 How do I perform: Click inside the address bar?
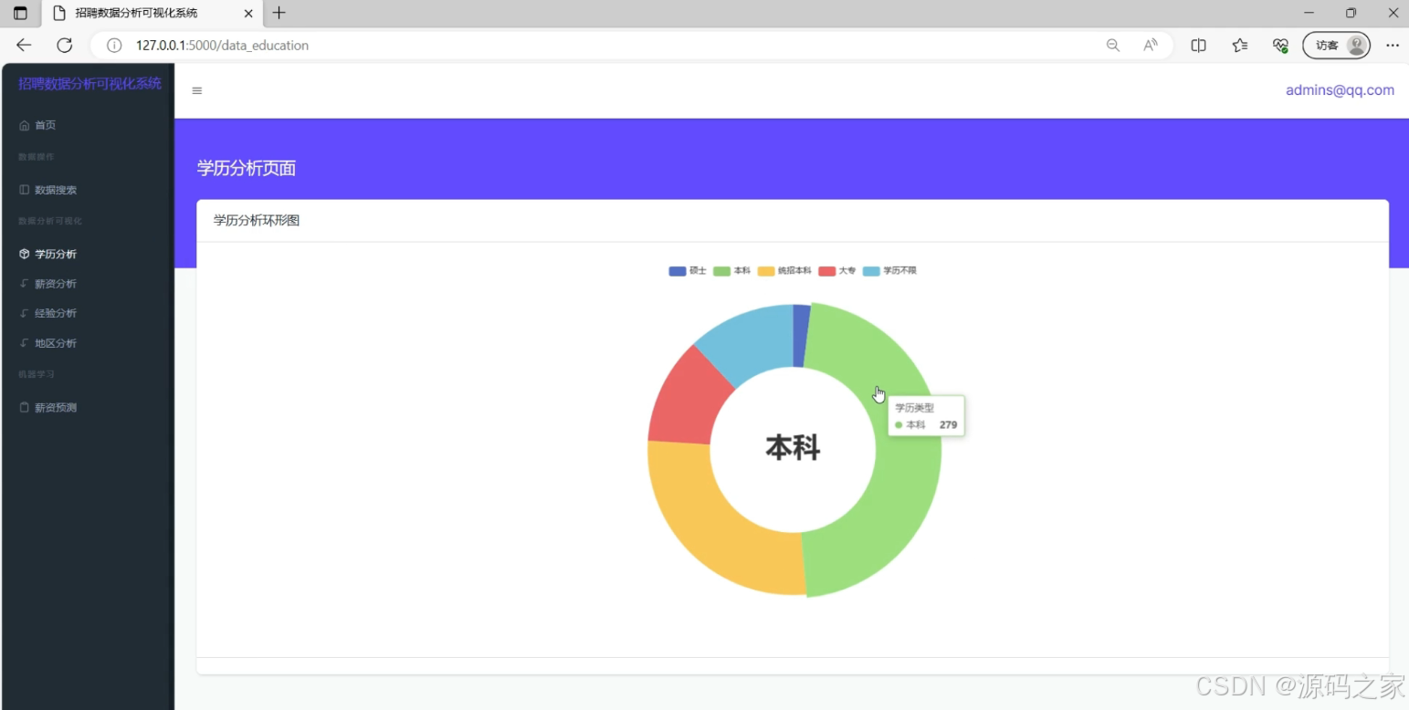coord(365,45)
